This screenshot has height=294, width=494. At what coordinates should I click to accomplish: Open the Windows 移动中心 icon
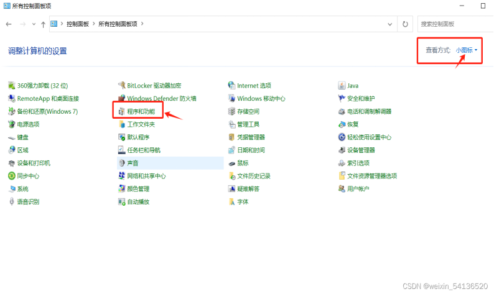(231, 98)
